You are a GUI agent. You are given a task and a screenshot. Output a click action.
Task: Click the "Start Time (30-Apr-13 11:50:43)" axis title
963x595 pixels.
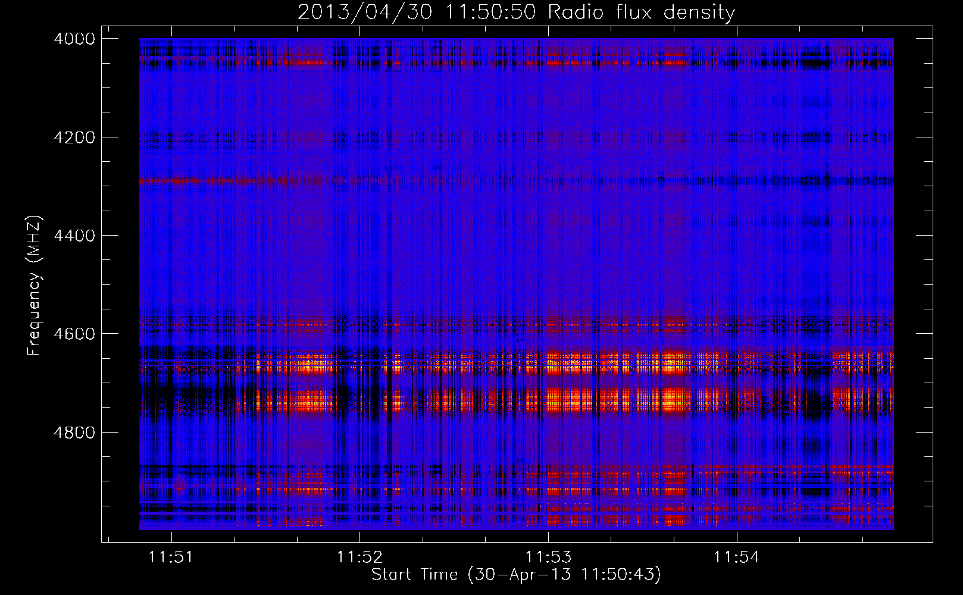point(516,575)
